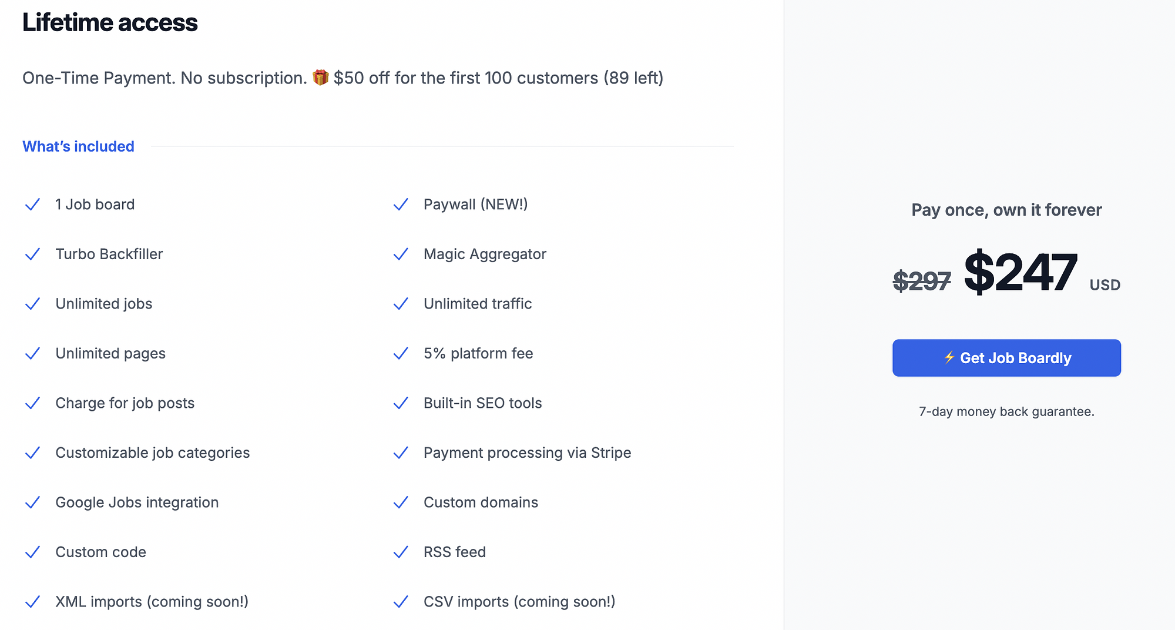Image resolution: width=1175 pixels, height=630 pixels.
Task: Click checkmark icon next to Magic Aggregator
Action: [401, 254]
